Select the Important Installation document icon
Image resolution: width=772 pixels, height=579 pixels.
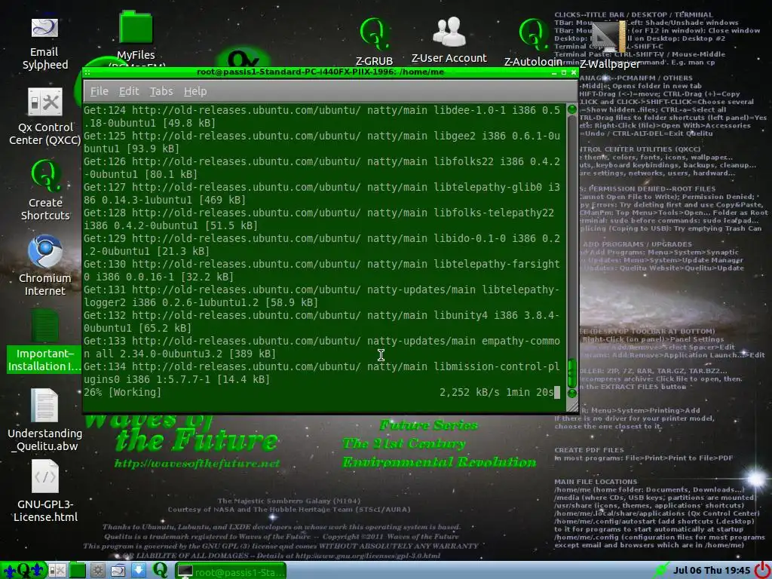(x=44, y=341)
